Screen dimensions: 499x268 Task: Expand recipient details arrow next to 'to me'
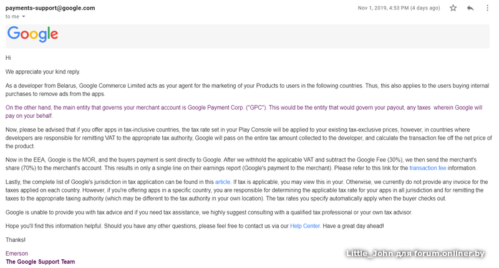(x=24, y=17)
